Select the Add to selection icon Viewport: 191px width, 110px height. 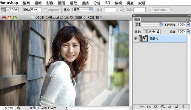tap(8, 10)
